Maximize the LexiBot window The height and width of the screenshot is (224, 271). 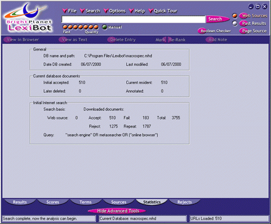[258, 7]
